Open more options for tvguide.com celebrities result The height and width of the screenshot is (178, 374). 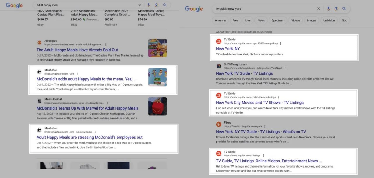tap(279, 97)
